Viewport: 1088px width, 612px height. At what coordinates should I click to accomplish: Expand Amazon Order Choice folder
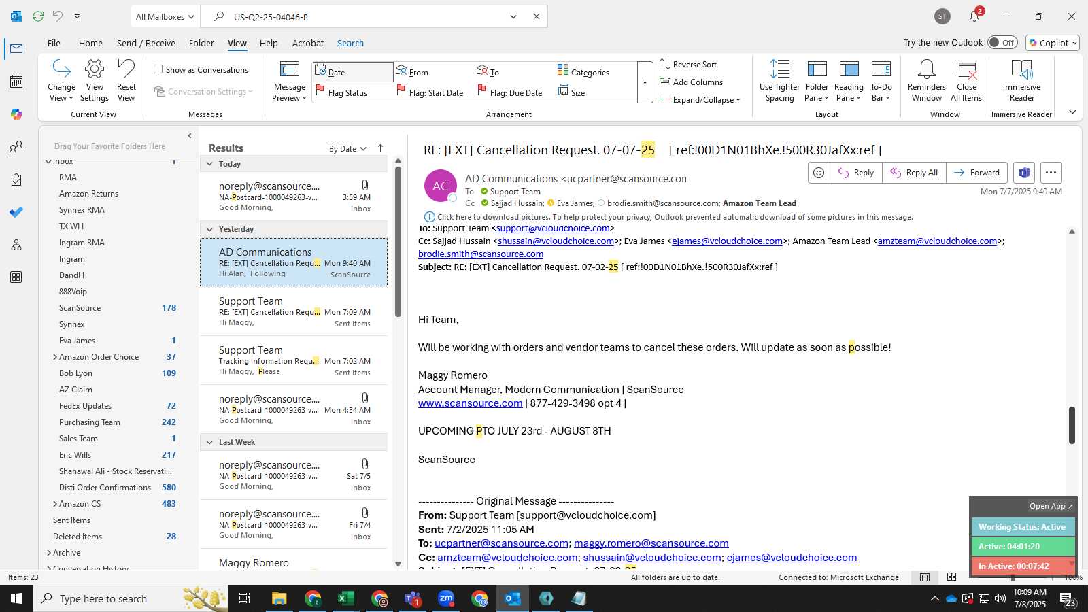tap(55, 357)
